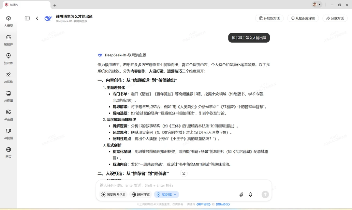The image size is (352, 210).
Task: Select the 纳米AI browser tab
Action: tap(26, 5)
